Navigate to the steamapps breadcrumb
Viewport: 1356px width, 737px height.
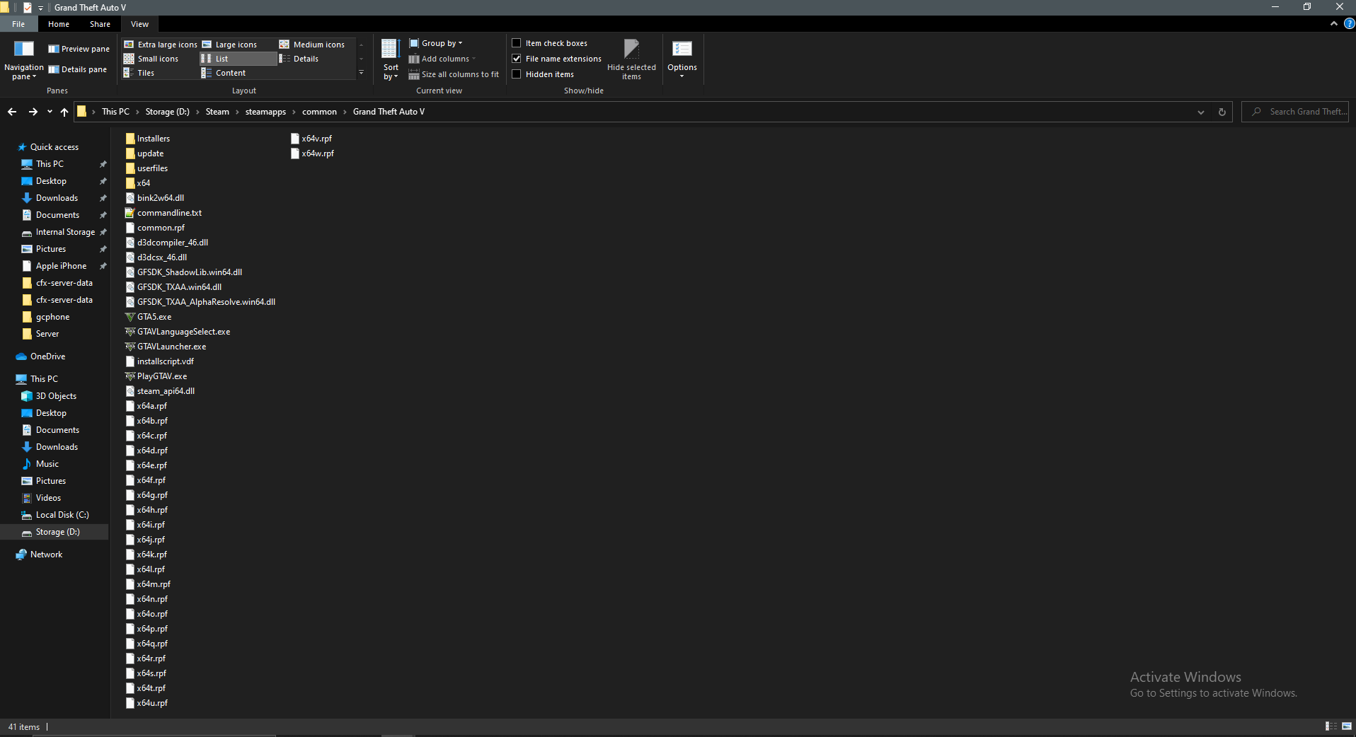point(265,111)
